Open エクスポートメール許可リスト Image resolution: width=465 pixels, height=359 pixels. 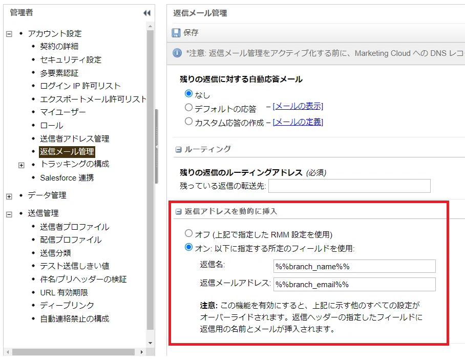(x=93, y=99)
